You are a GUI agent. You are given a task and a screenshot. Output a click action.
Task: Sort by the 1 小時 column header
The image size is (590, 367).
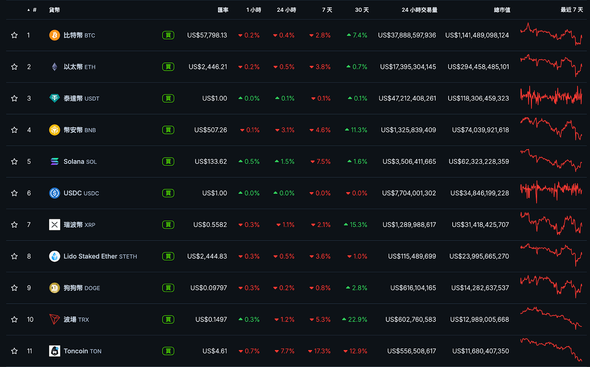click(x=254, y=10)
